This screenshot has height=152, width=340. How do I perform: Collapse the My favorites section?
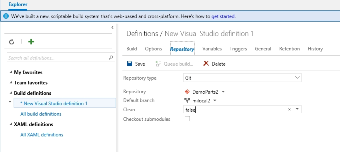coord(11,72)
